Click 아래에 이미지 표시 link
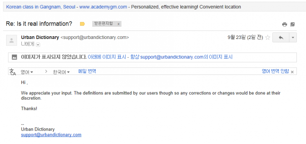306x144 pixels. click(x=107, y=57)
